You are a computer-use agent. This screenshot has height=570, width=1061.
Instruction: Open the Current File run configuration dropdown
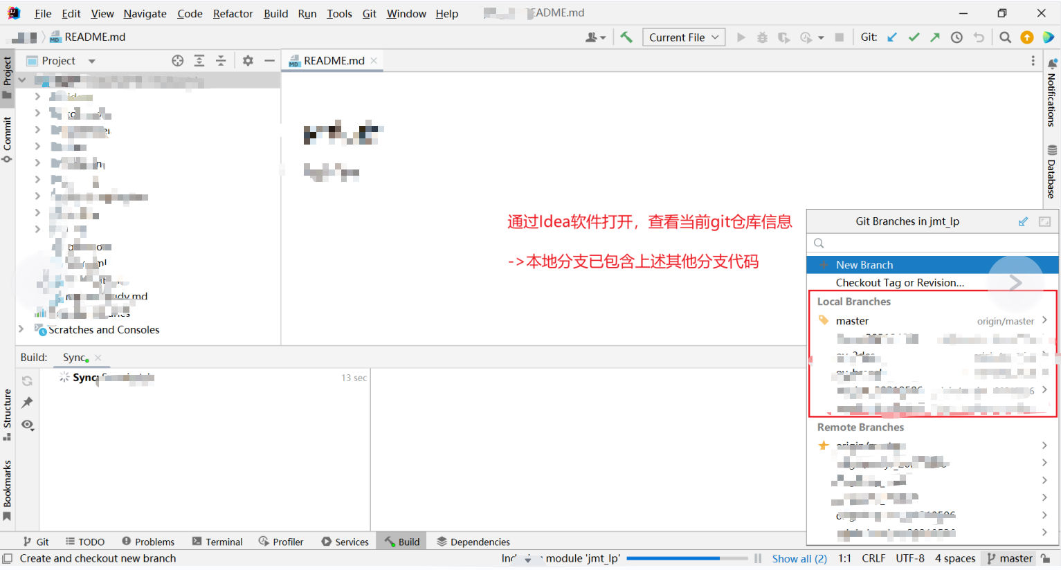[x=684, y=37]
